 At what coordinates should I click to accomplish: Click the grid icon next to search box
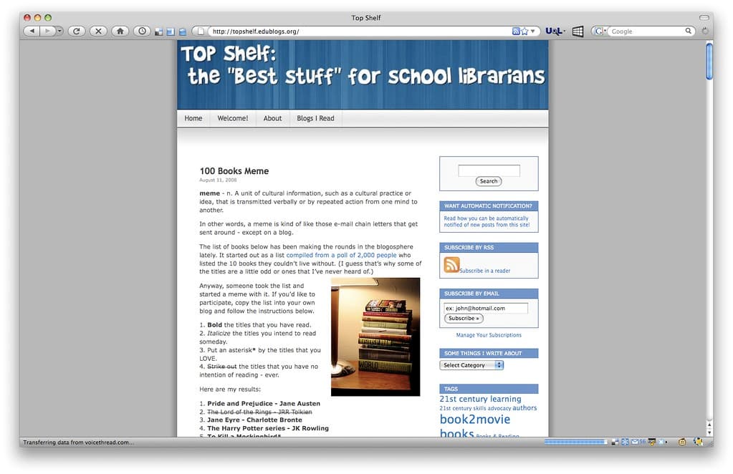click(x=578, y=32)
